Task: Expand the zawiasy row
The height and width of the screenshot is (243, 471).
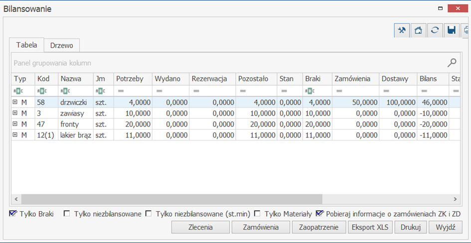Action: (x=15, y=113)
